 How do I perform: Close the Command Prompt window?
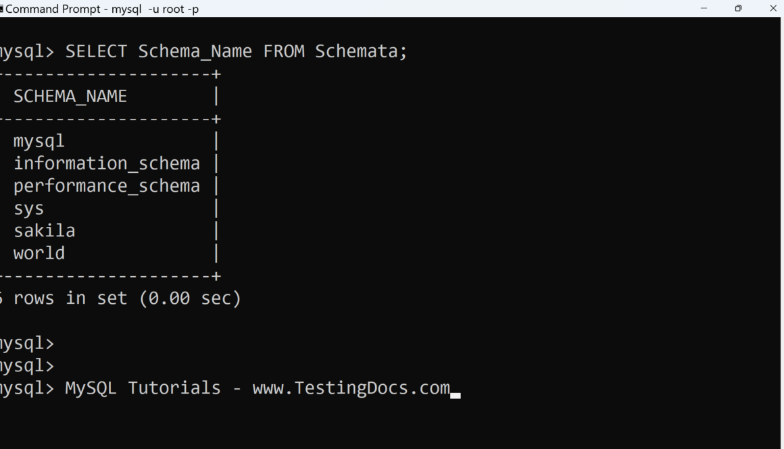[x=773, y=9]
